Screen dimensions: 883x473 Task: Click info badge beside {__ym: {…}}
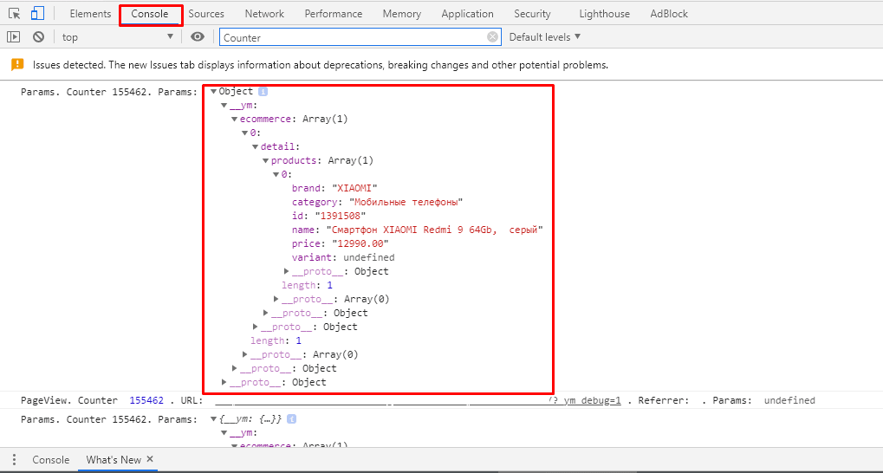tap(292, 419)
